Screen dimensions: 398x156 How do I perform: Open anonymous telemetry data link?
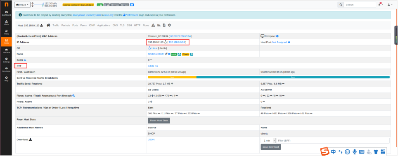(87, 15)
